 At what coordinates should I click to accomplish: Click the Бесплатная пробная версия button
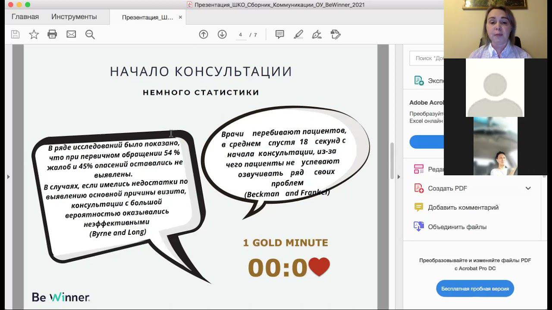tap(475, 288)
